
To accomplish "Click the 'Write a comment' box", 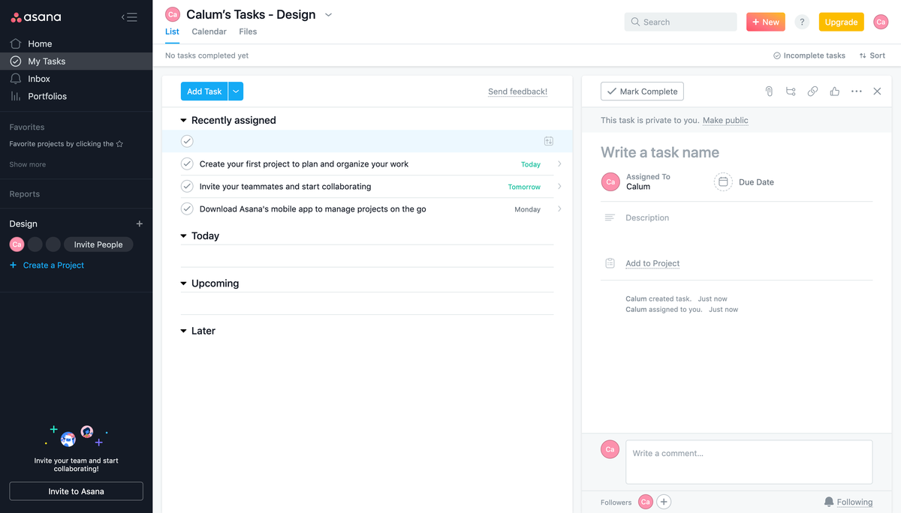I will [x=749, y=462].
